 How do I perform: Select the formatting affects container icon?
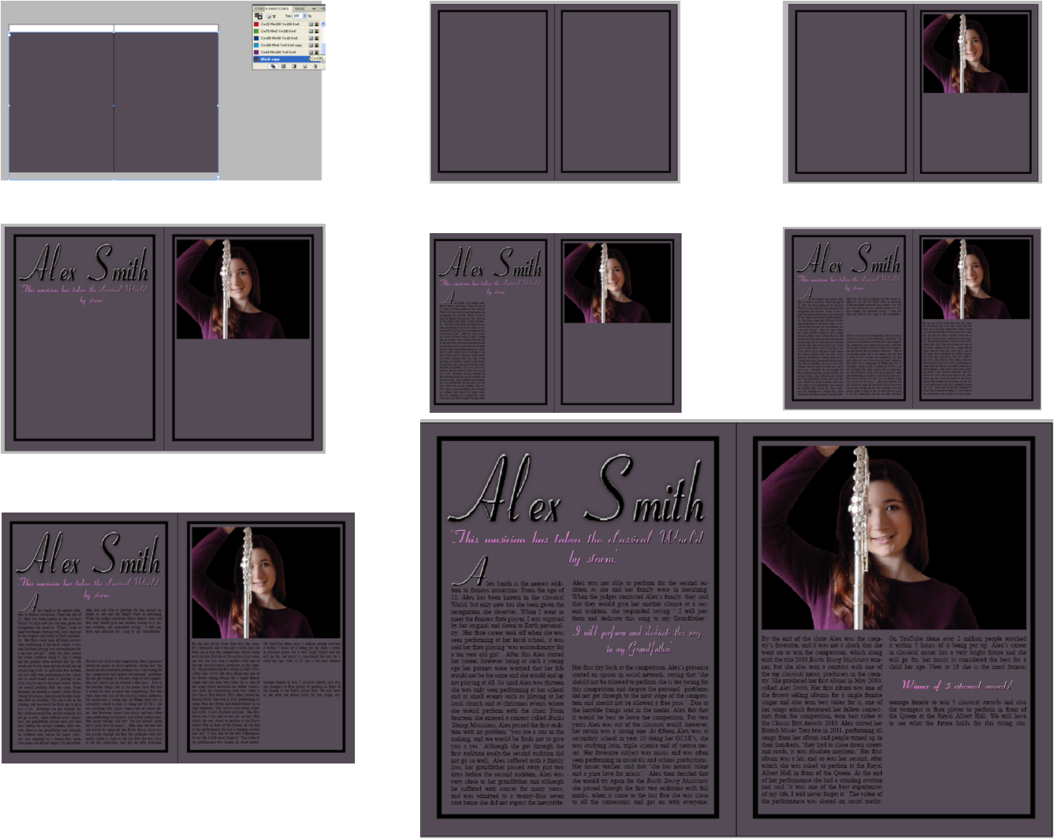pos(268,16)
